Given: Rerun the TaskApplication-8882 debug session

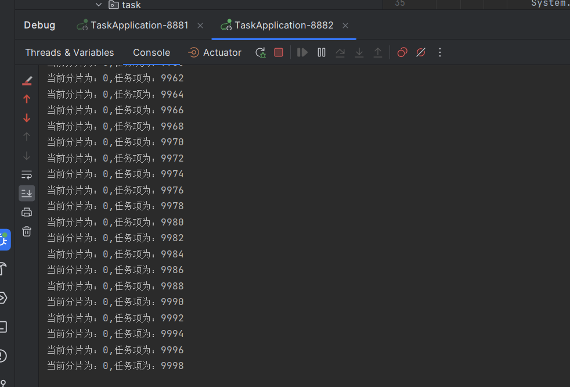Looking at the screenshot, I should point(260,52).
